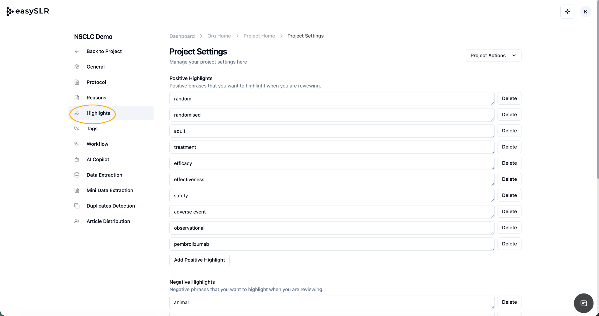Click the Tags icon in sidebar
This screenshot has height=316, width=599.
77,129
